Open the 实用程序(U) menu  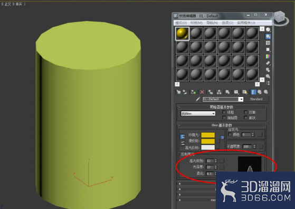[246, 23]
